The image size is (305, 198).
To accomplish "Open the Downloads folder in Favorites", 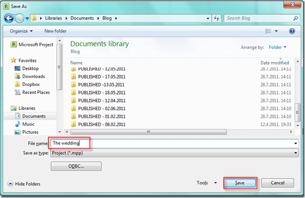I will (x=33, y=76).
